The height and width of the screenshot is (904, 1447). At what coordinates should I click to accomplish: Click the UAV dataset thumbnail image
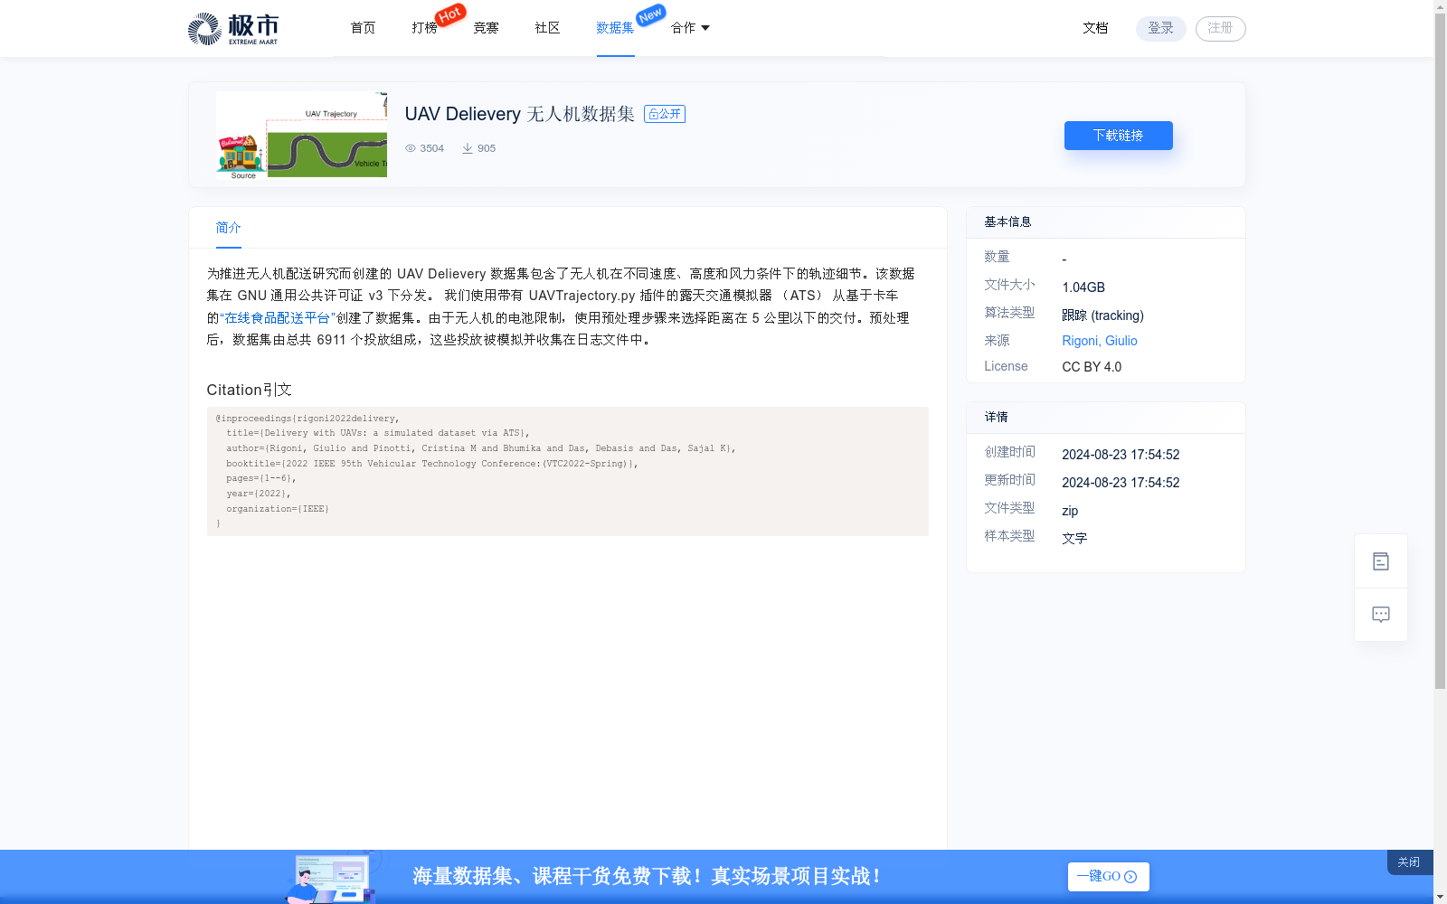tap(301, 135)
